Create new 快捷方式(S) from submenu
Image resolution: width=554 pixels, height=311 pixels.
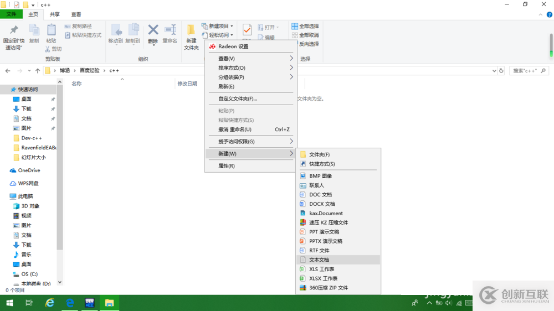point(338,164)
